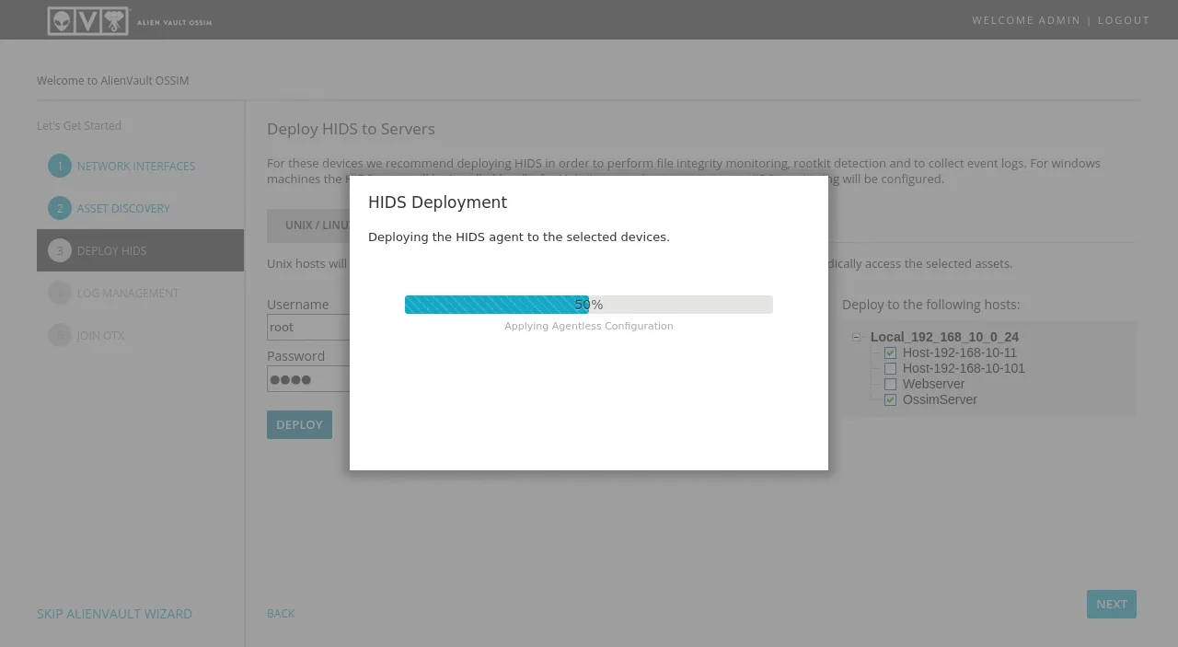This screenshot has width=1178, height=647.
Task: Toggle the Host-192-168-10-11 checkbox
Action: coord(890,353)
